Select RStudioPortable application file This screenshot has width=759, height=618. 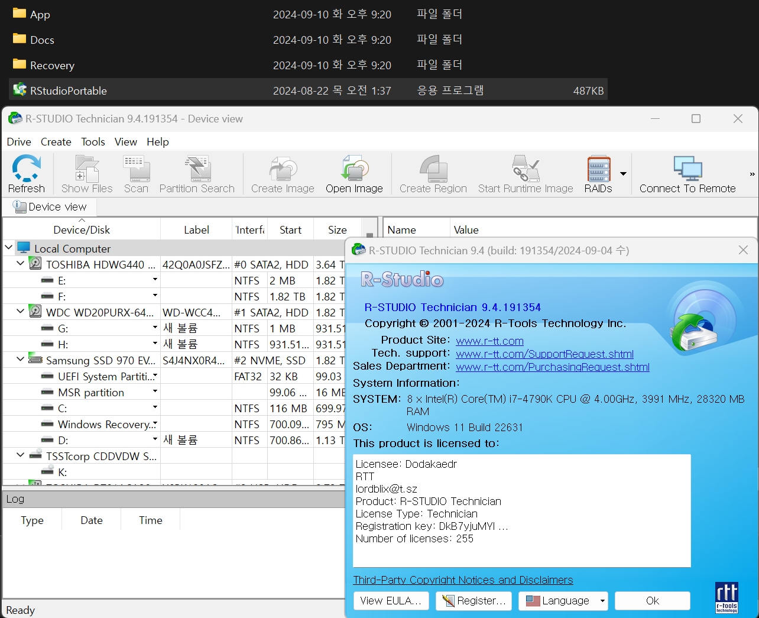click(308, 90)
